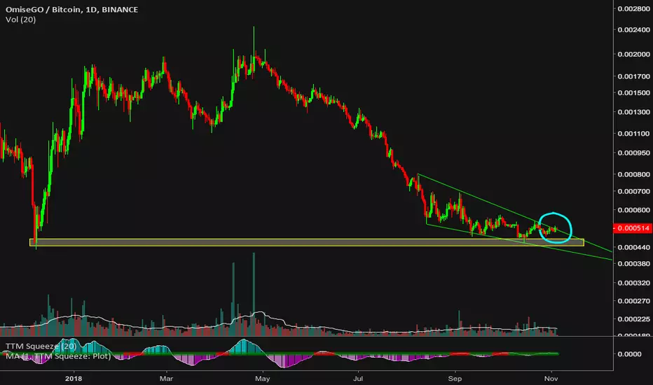The height and width of the screenshot is (385, 653).
Task: Click the Sep time axis label
Action: [455, 378]
